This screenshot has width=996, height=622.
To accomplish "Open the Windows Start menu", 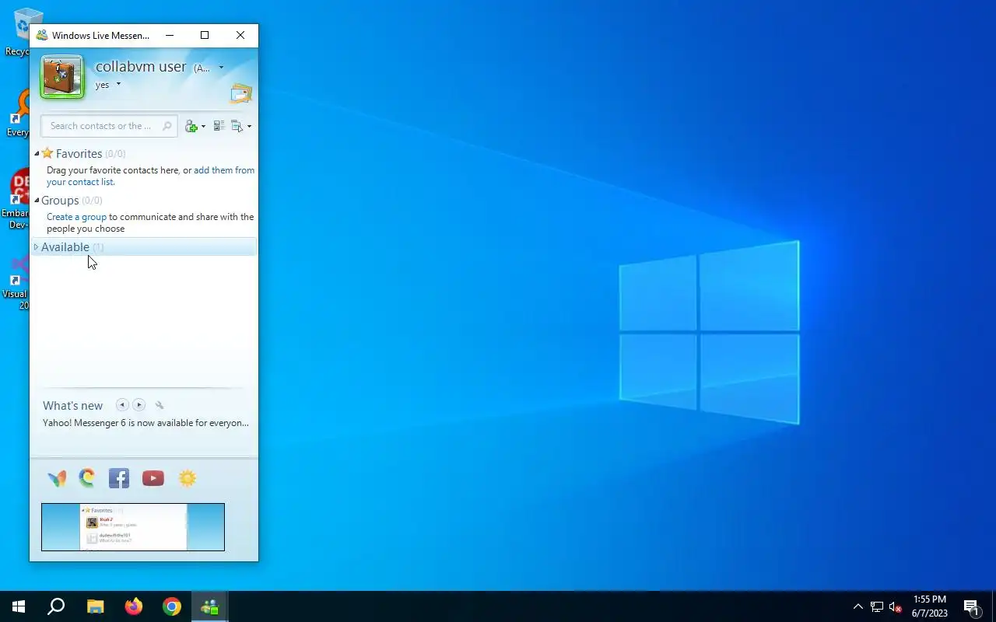I will [19, 606].
